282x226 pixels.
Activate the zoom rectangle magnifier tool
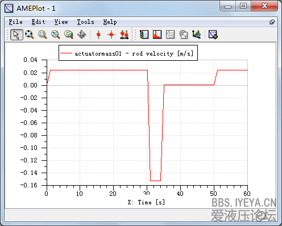(x=43, y=35)
